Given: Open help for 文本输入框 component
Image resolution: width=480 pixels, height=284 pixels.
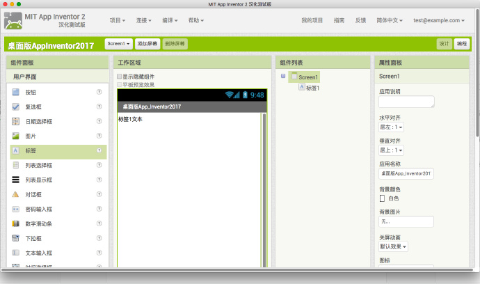Looking at the screenshot, I should 99,253.
